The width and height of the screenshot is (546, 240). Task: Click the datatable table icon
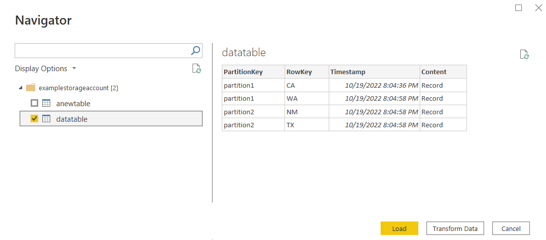(x=46, y=119)
